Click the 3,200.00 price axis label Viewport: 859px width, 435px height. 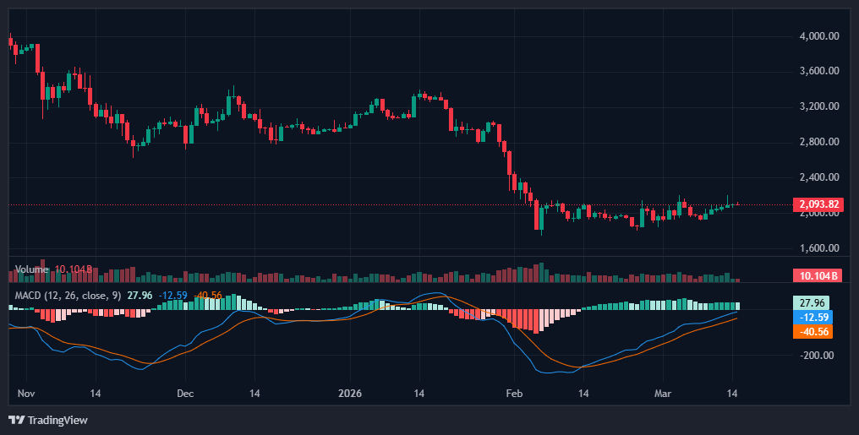point(819,106)
